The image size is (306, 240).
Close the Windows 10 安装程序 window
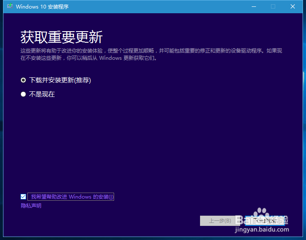(292, 6)
